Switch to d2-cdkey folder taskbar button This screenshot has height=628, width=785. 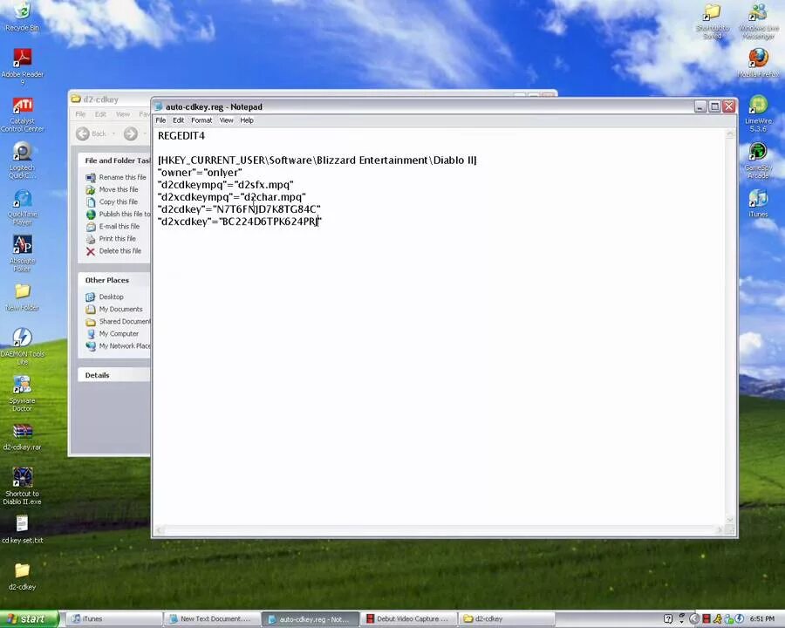coord(506,619)
